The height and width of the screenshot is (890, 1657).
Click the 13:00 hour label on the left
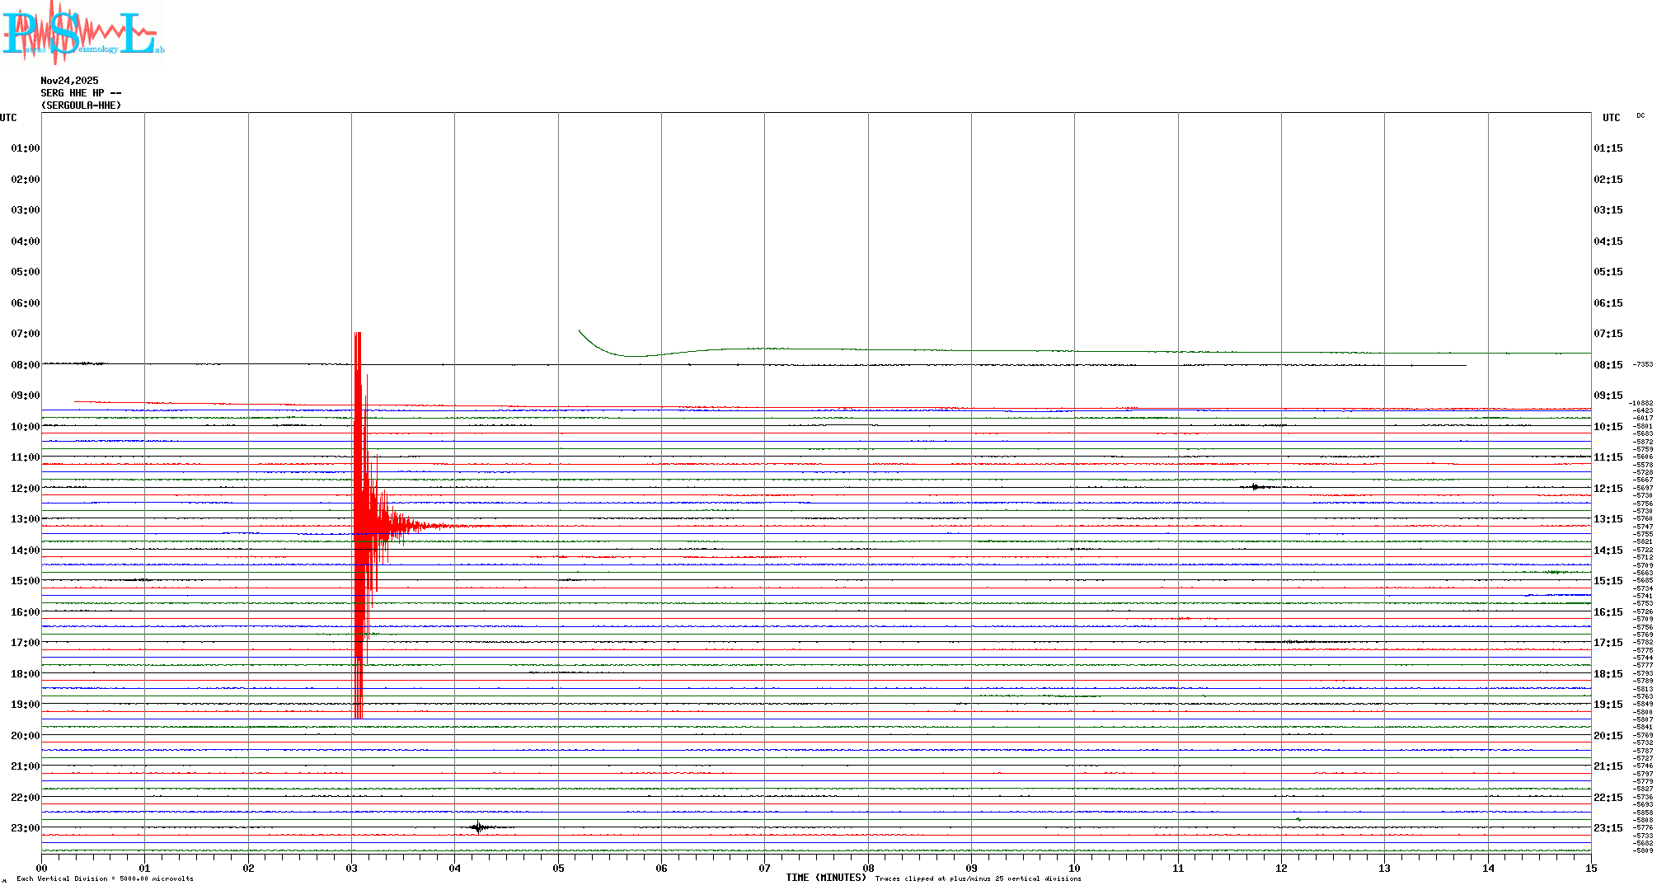(25, 519)
